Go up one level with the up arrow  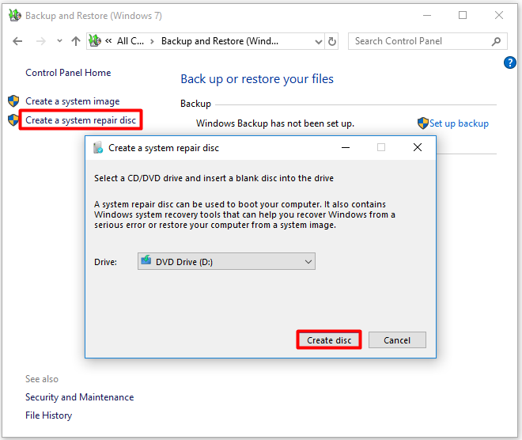point(76,41)
